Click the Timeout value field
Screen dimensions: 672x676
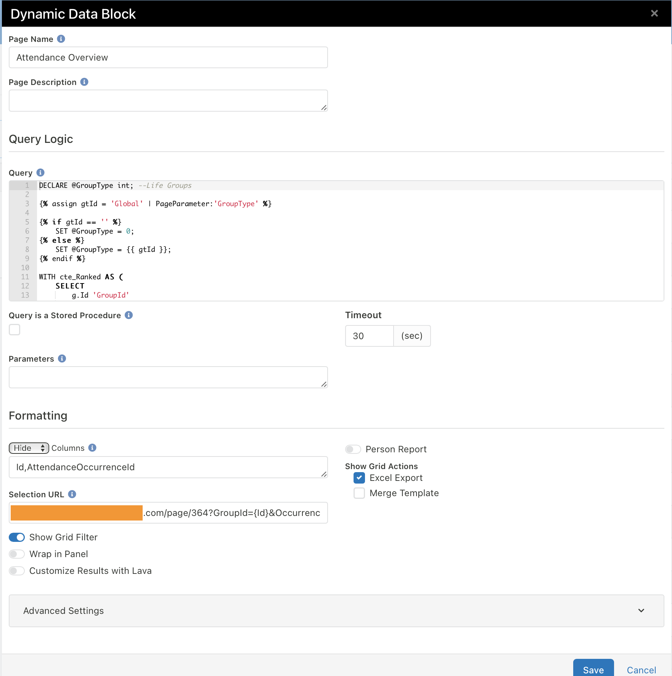[x=369, y=336]
